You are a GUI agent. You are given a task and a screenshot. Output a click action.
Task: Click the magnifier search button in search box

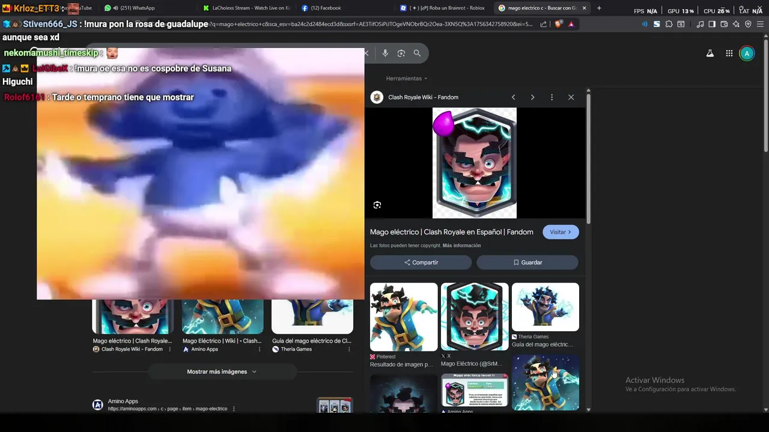pyautogui.click(x=417, y=53)
